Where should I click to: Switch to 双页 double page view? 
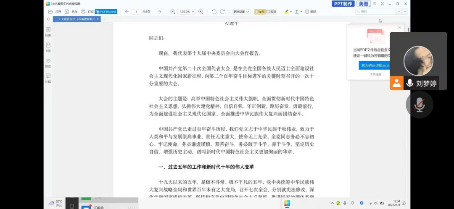(x=271, y=12)
